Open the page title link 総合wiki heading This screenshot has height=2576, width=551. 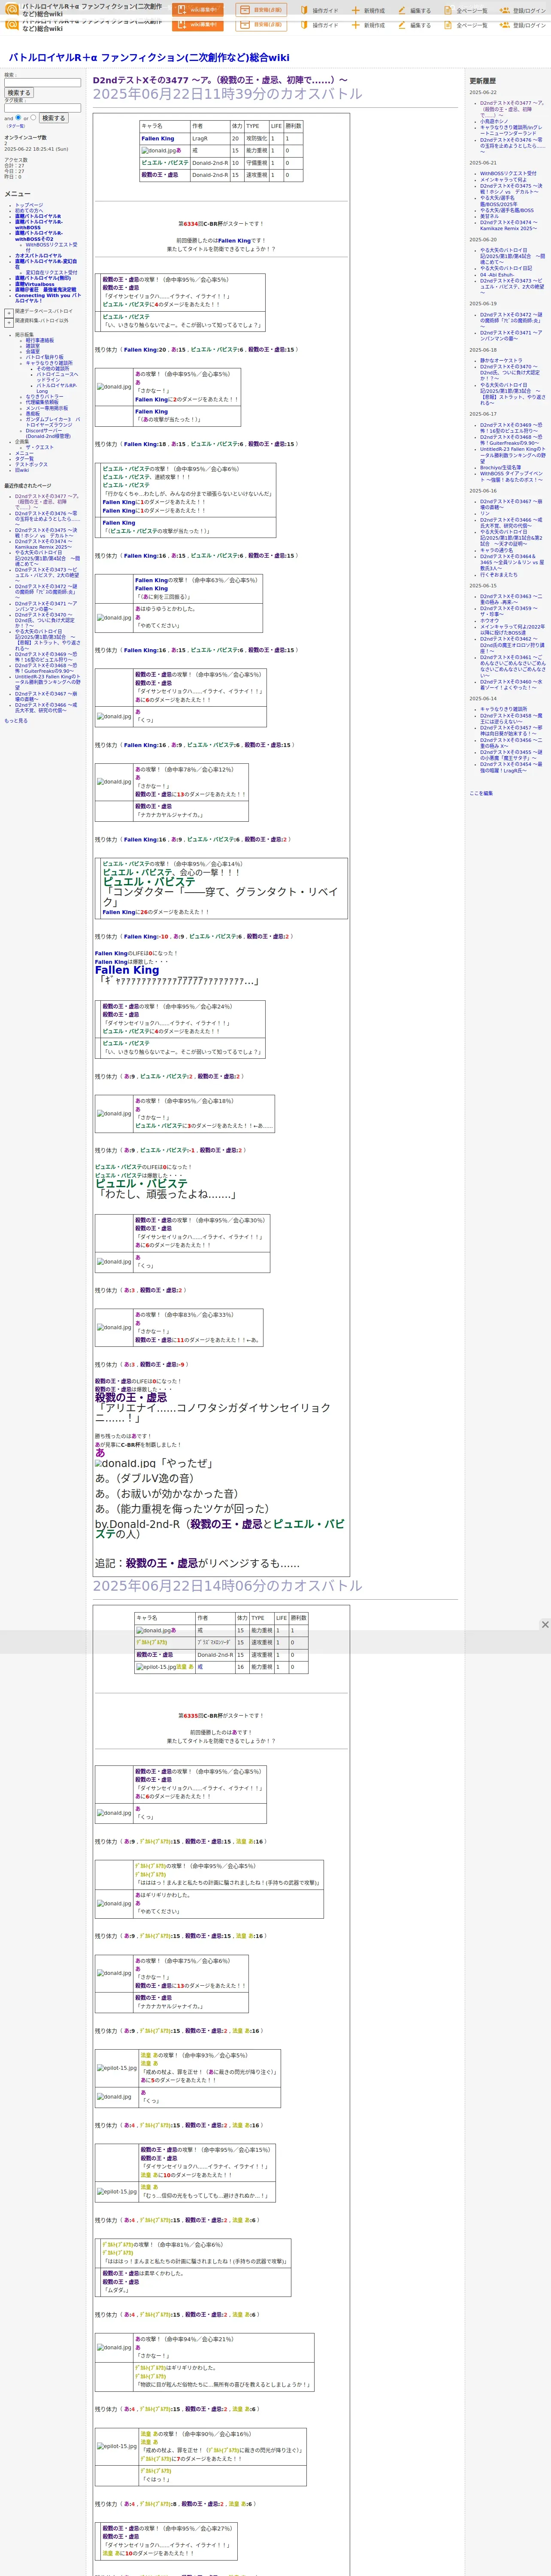click(x=149, y=58)
